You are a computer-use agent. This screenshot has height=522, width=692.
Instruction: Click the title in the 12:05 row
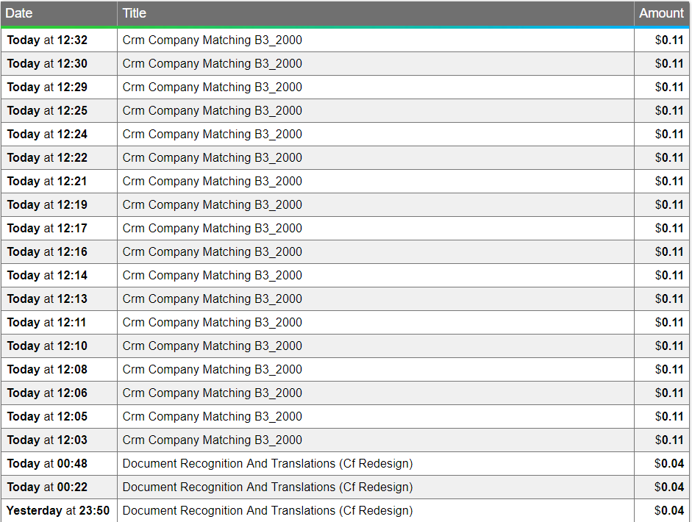213,417
